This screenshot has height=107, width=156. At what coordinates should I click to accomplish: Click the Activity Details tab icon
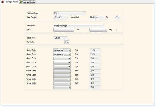pos(21,2)
